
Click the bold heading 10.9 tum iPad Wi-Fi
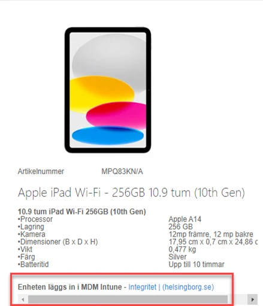point(82,212)
